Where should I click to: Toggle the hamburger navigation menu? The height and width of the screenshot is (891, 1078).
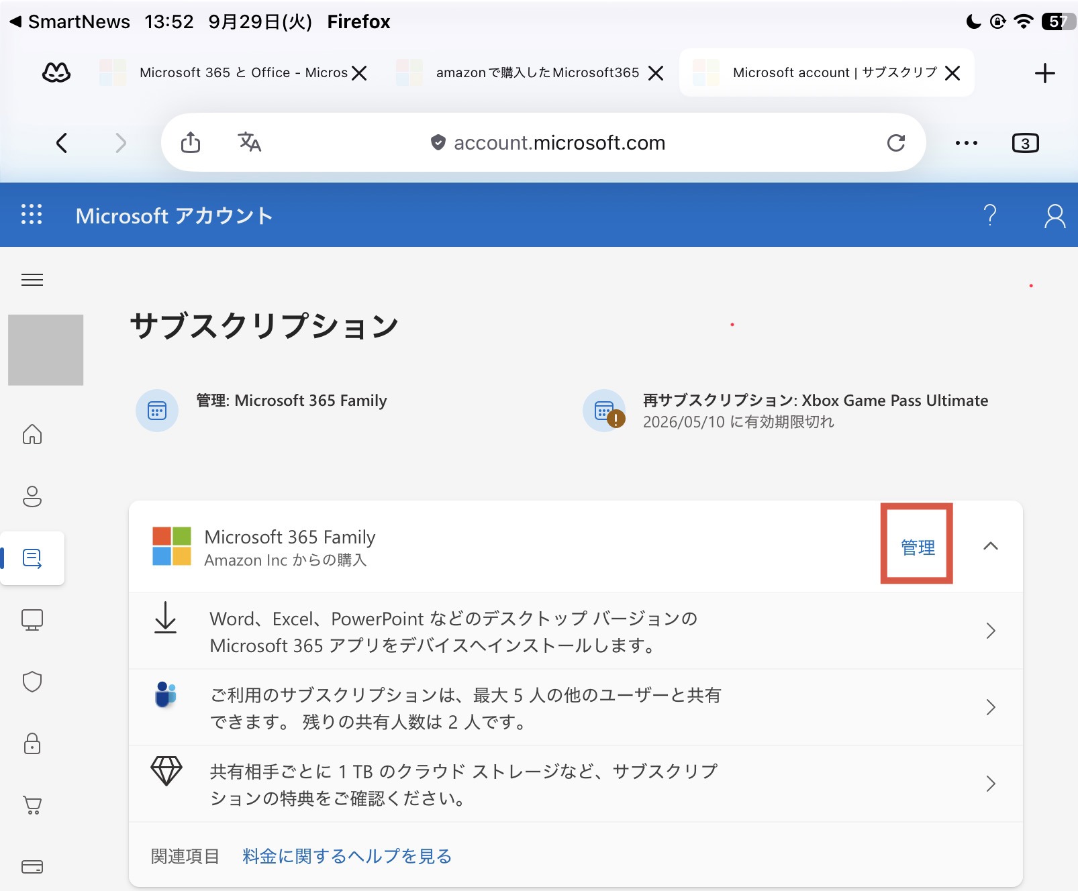[32, 280]
